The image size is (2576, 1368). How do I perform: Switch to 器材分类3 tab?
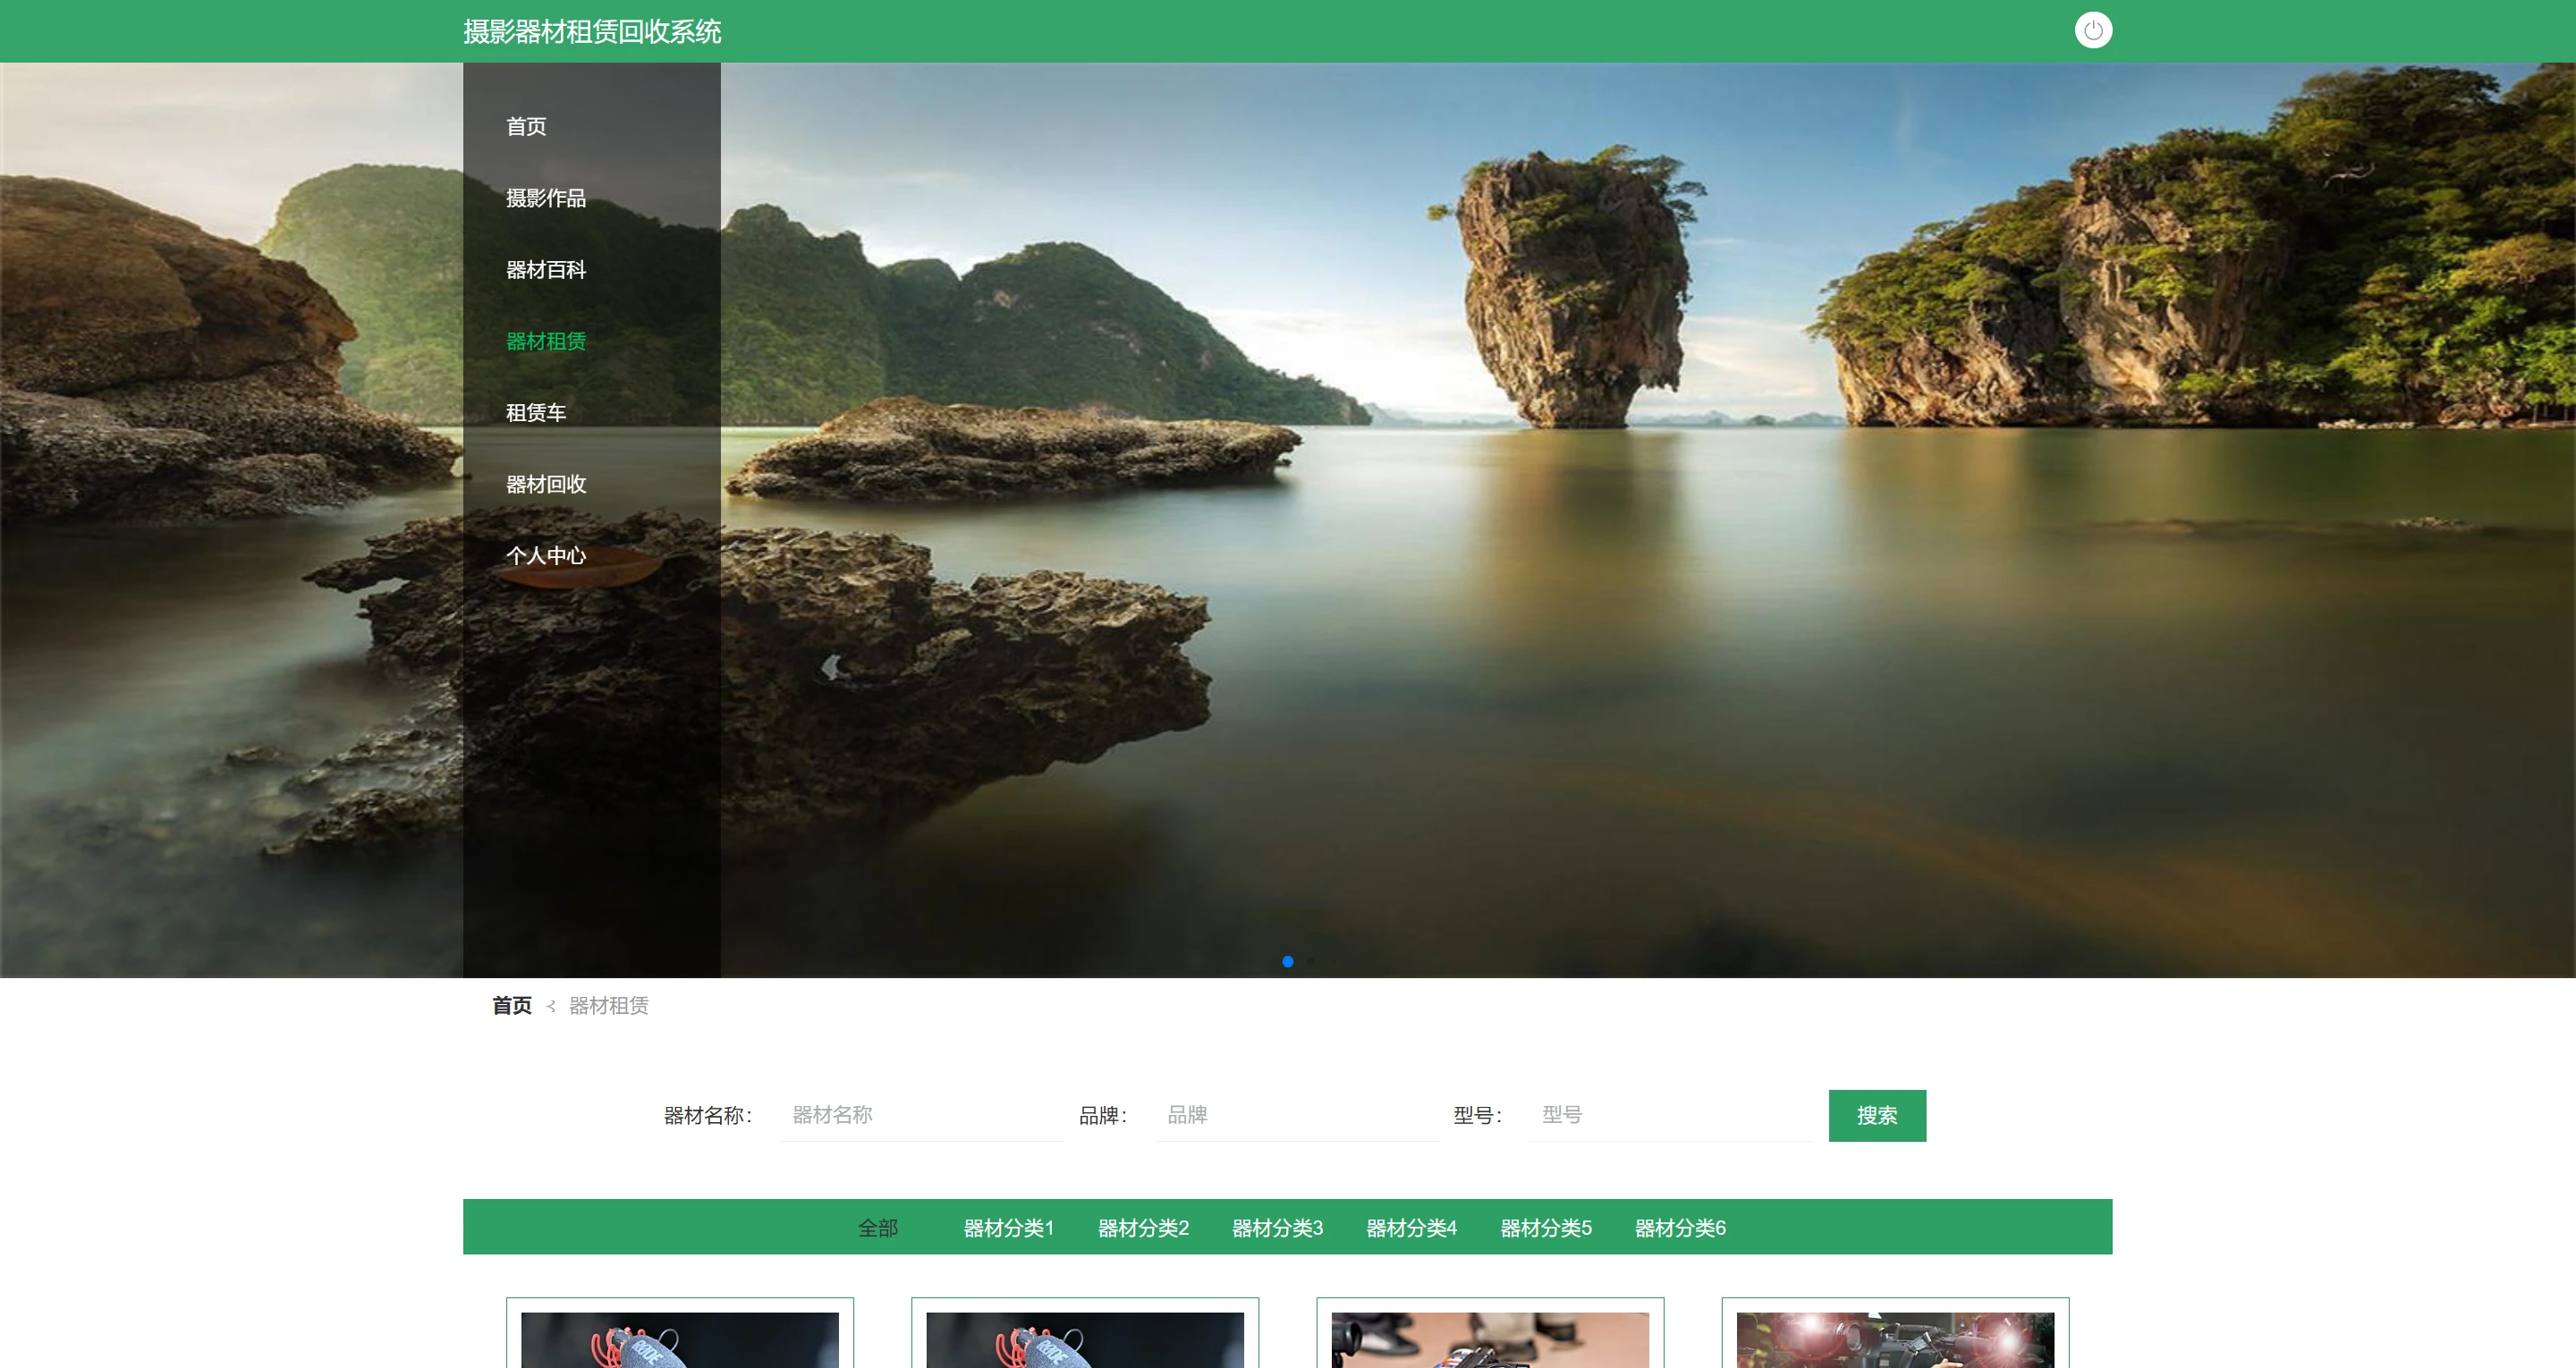point(1276,1228)
